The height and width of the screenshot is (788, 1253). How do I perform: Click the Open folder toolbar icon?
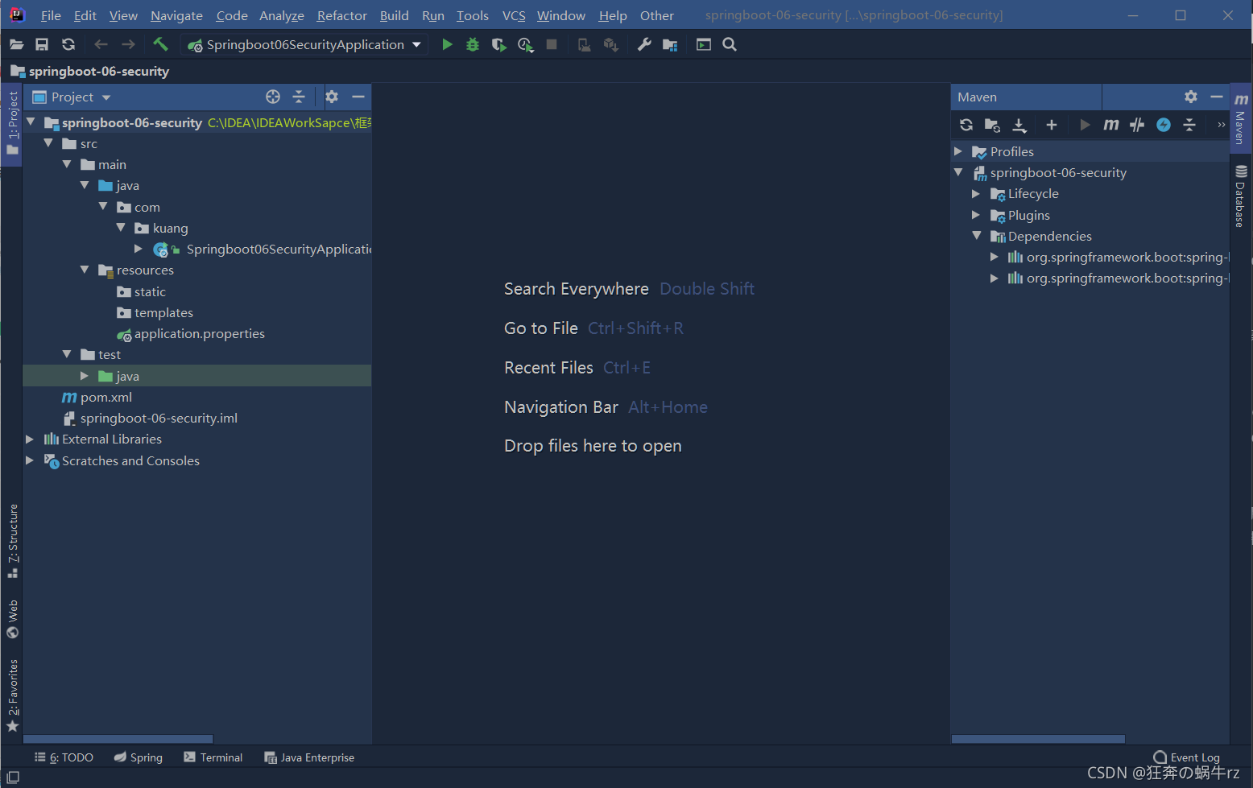coord(16,45)
